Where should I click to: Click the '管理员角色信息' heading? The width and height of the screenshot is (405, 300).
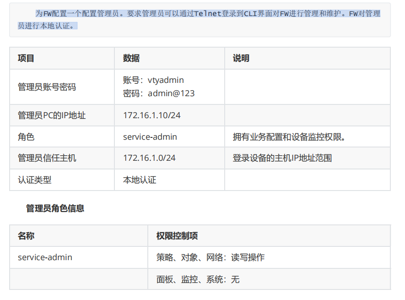[x=55, y=208]
